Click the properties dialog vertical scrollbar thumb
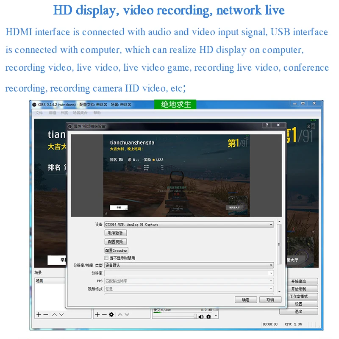This screenshot has width=339, height=339. tap(279, 245)
